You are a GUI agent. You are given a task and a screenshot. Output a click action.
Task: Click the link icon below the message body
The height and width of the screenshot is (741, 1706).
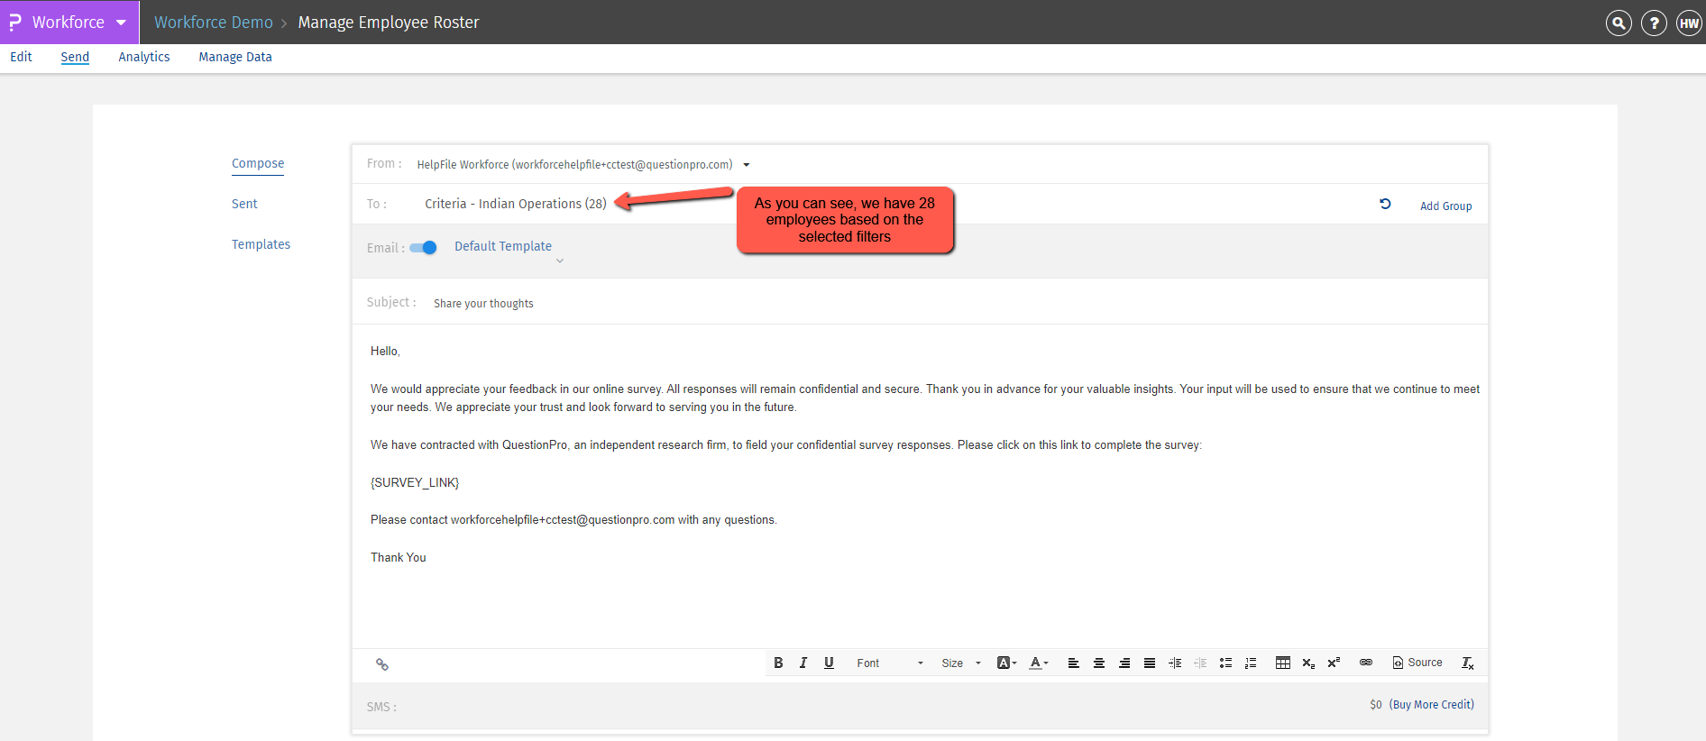pyautogui.click(x=382, y=664)
